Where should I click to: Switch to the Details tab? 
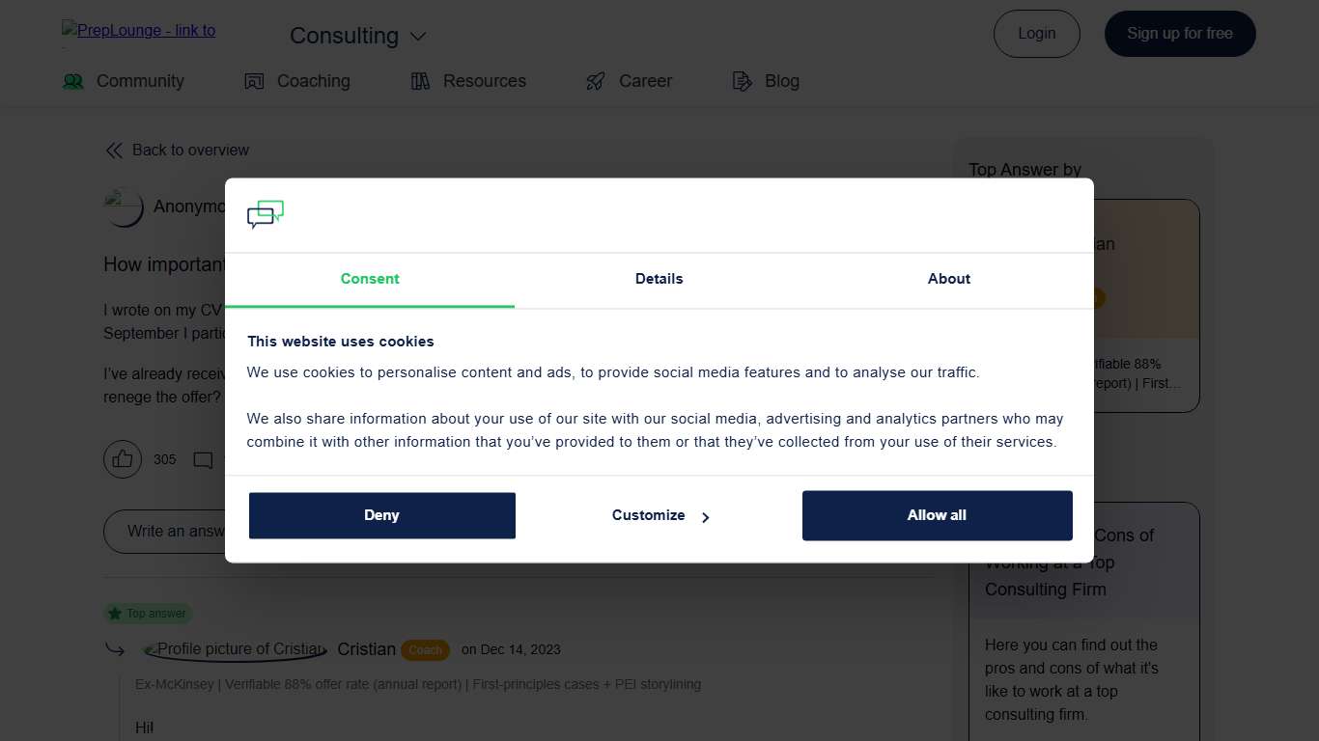click(659, 279)
